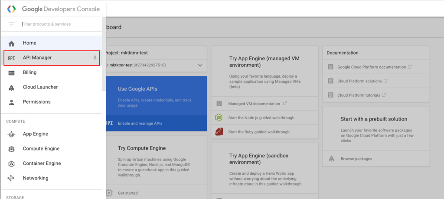Click the chip icon beside Get started
The width and height of the screenshot is (444, 199).
click(x=109, y=193)
